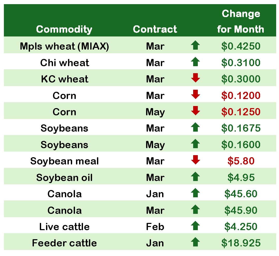Click the red down arrow for Corn May
279x256 pixels.
tap(195, 111)
